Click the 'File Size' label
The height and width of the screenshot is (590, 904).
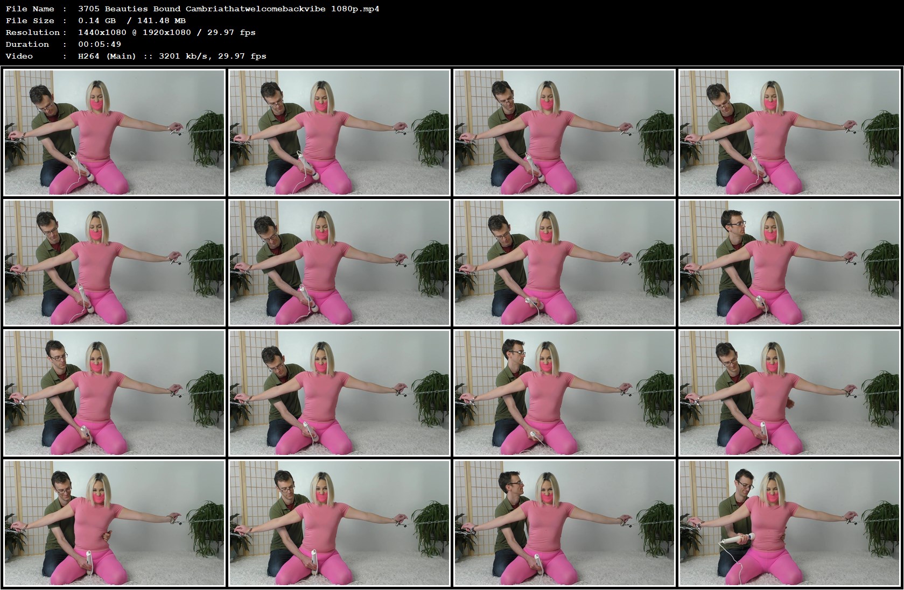tap(30, 20)
